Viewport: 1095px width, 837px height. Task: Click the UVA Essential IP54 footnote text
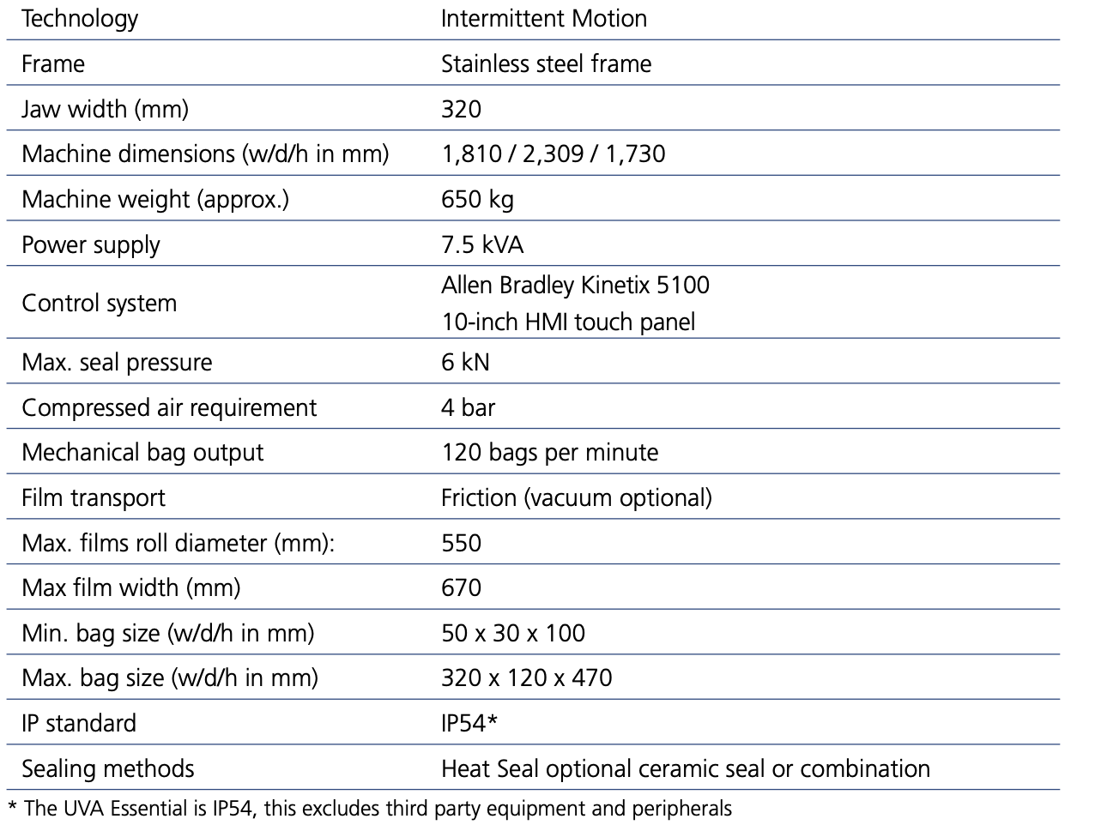pyautogui.click(x=370, y=808)
